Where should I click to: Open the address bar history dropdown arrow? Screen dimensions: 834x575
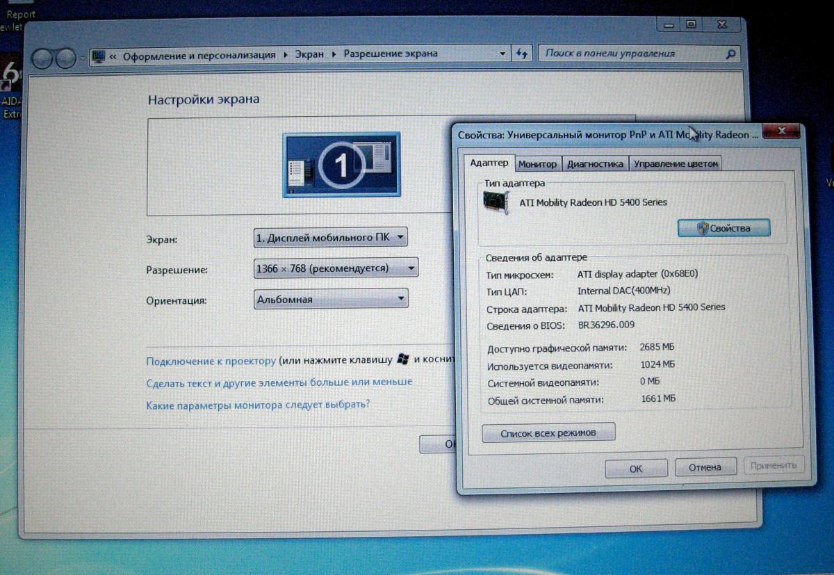tap(503, 54)
